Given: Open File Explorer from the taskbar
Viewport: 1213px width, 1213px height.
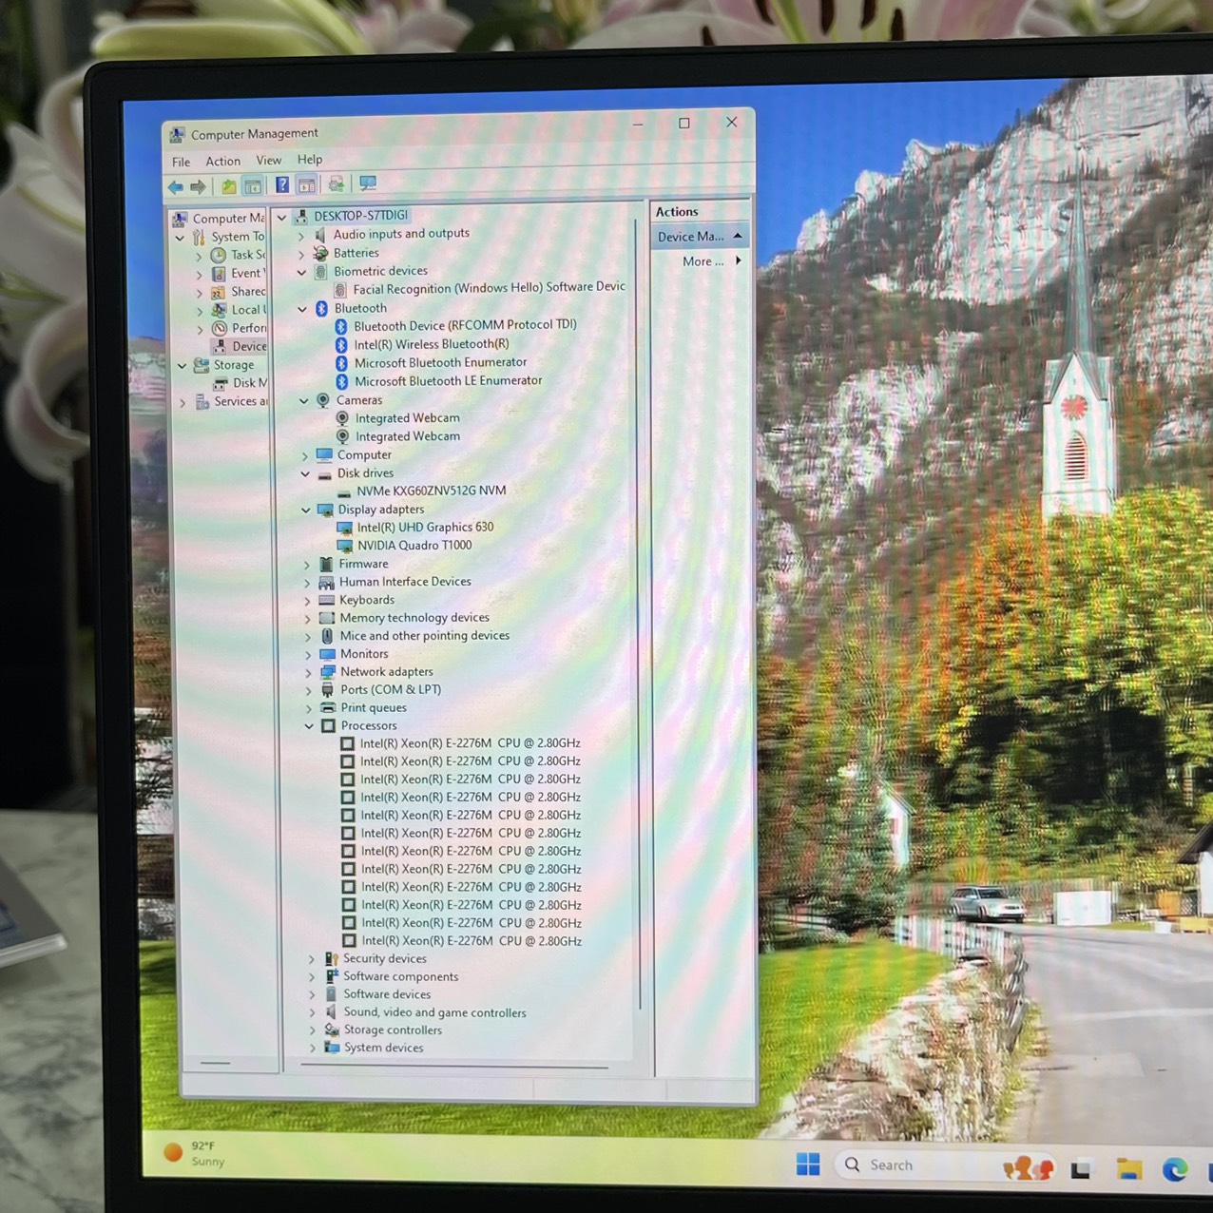Looking at the screenshot, I should 1128,1169.
